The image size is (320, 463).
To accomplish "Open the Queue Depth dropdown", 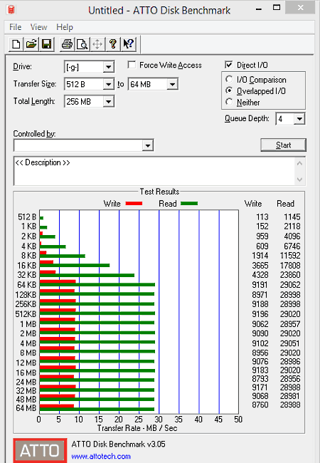I will (299, 119).
